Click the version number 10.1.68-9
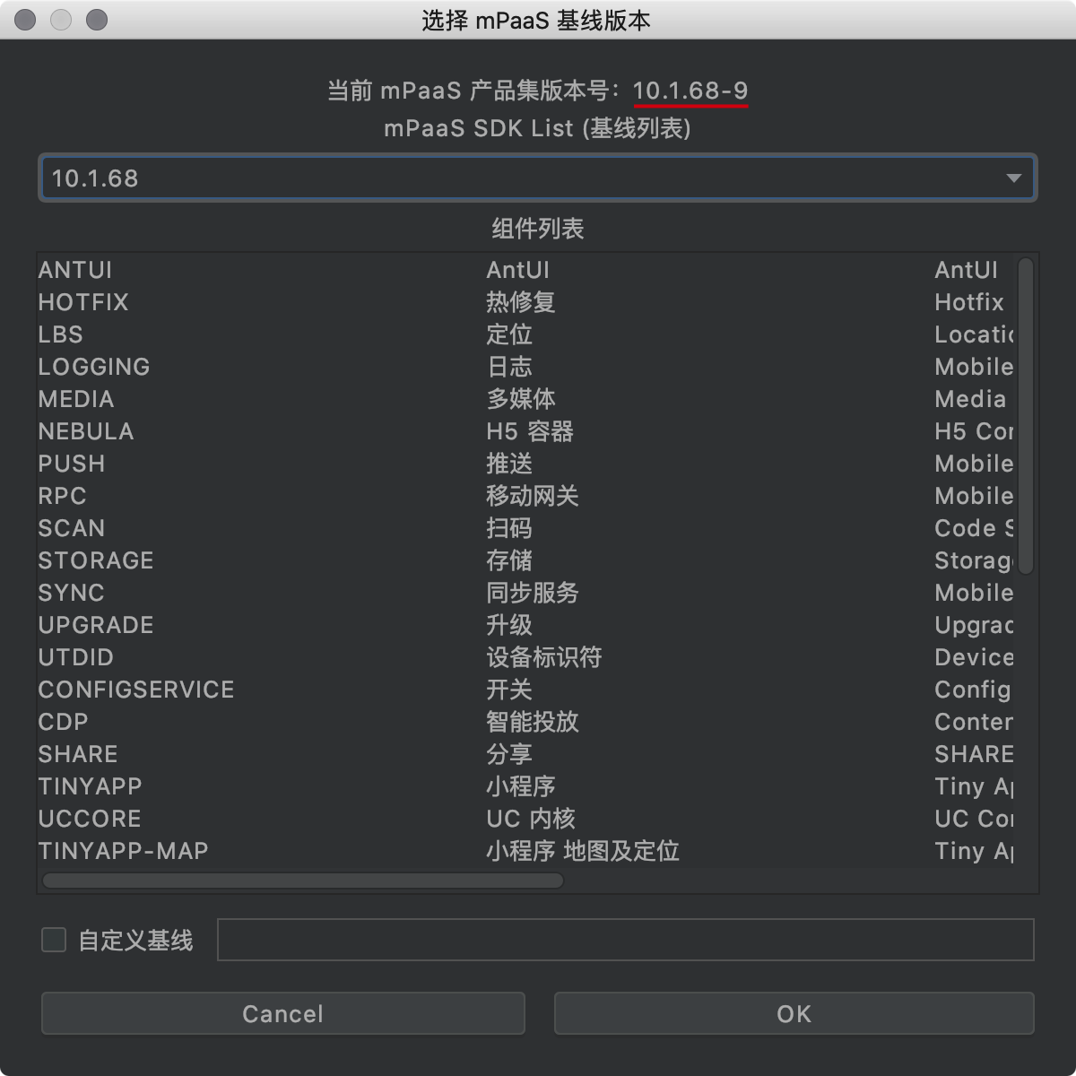 (x=690, y=91)
